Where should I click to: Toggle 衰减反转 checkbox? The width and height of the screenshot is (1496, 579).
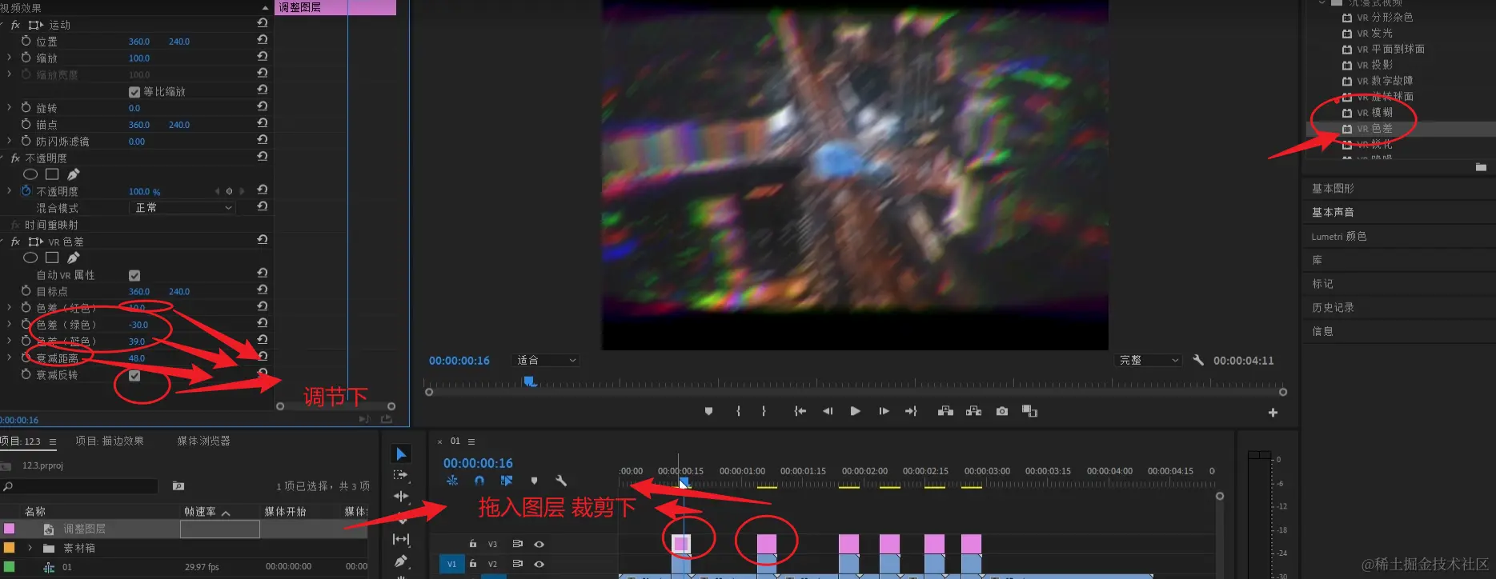134,375
